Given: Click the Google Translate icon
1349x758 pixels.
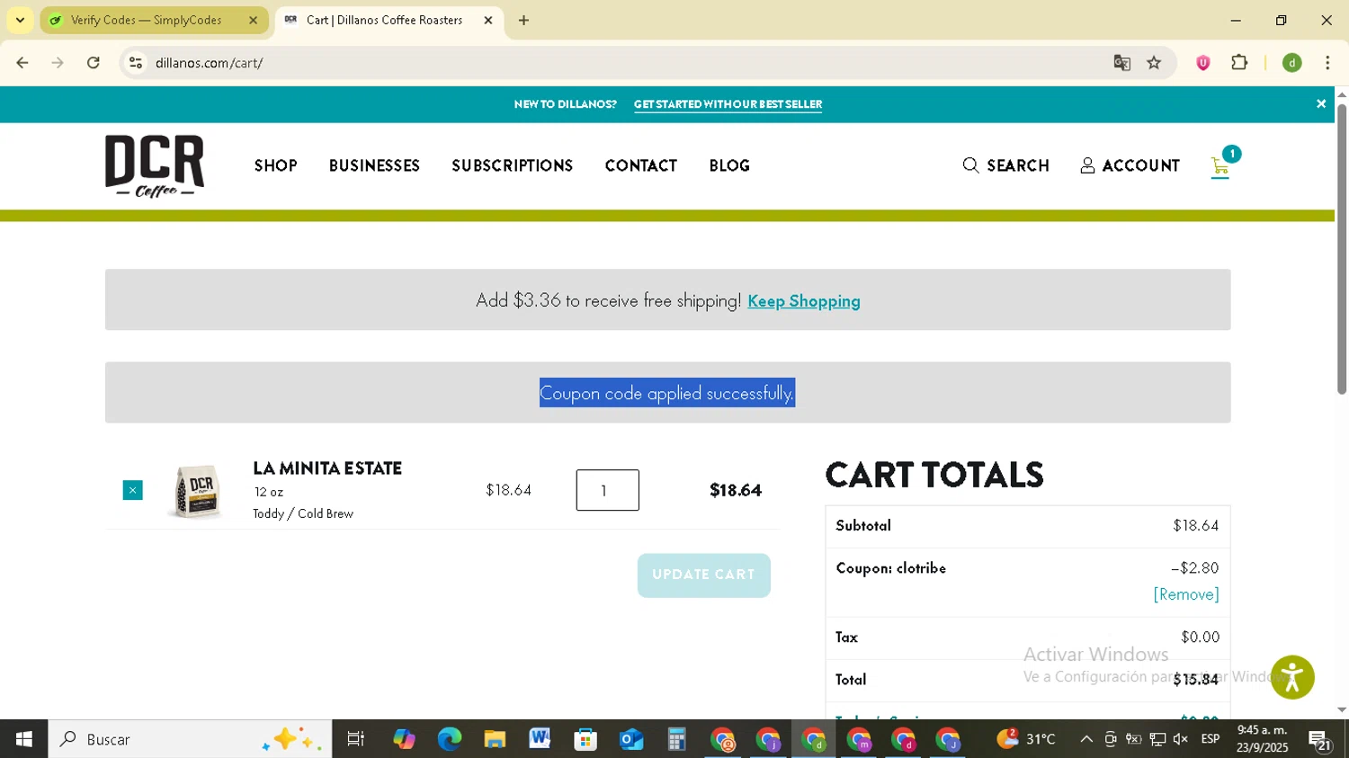Looking at the screenshot, I should [1121, 63].
